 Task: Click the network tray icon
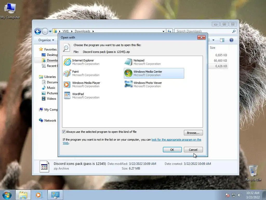pyautogui.click(x=234, y=195)
